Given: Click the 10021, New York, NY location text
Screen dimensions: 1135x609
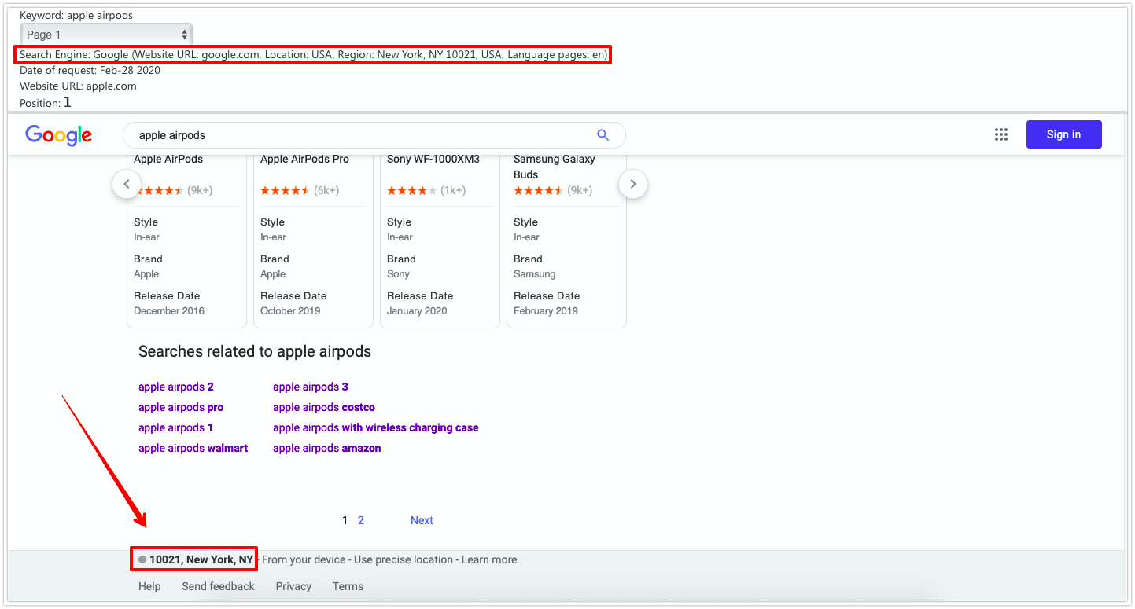Looking at the screenshot, I should 201,559.
